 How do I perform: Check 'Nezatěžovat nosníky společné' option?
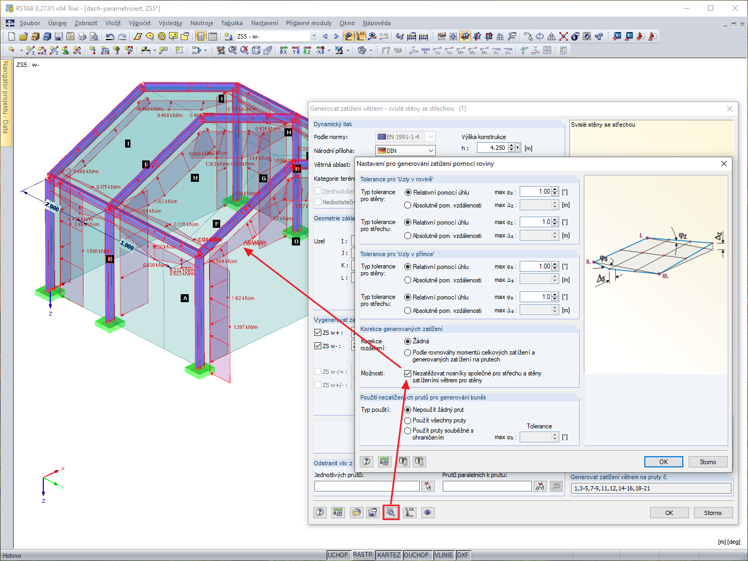pos(408,373)
